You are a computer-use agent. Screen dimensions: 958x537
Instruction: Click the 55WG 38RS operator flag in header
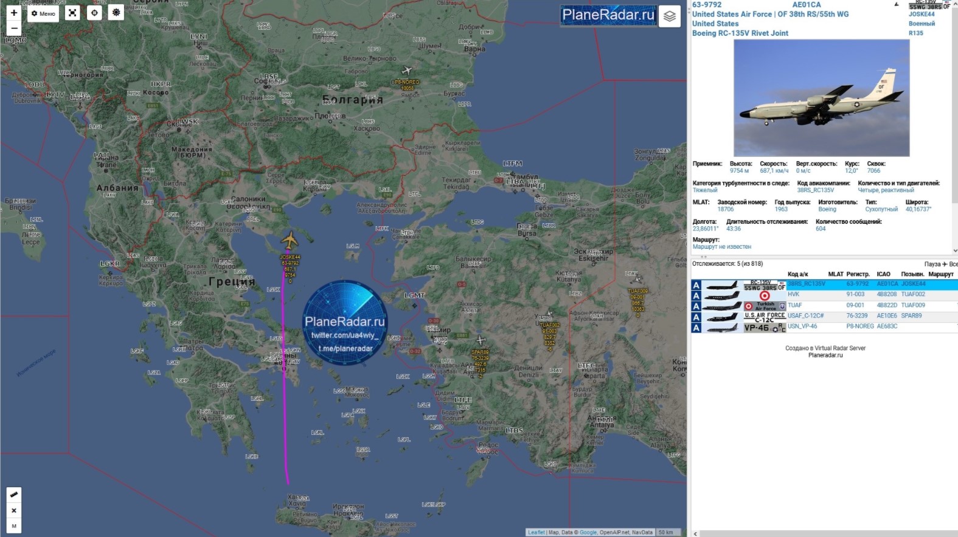pos(929,5)
